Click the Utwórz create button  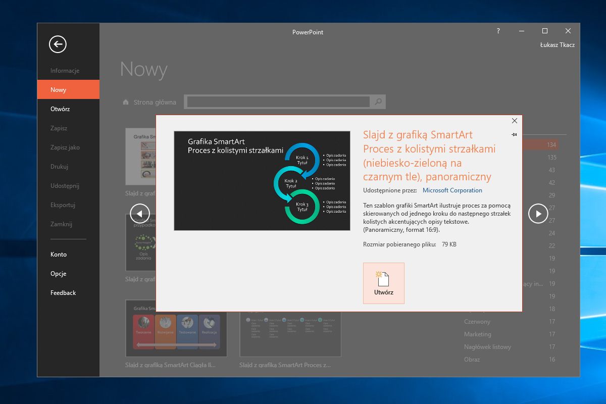tap(384, 283)
